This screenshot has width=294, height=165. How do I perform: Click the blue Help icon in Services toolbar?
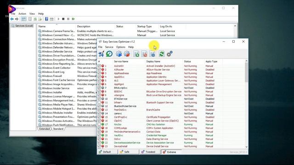[47, 19]
